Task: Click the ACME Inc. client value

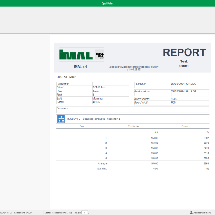Action: pos(99,87)
